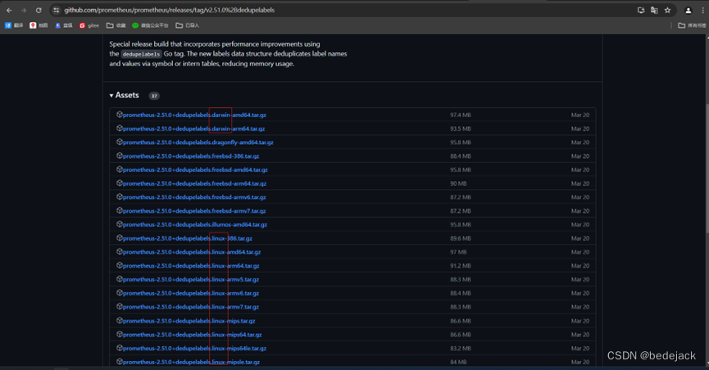The height and width of the screenshot is (370, 709).
Task: Open the WeChat public platform bookmark
Action: [150, 25]
